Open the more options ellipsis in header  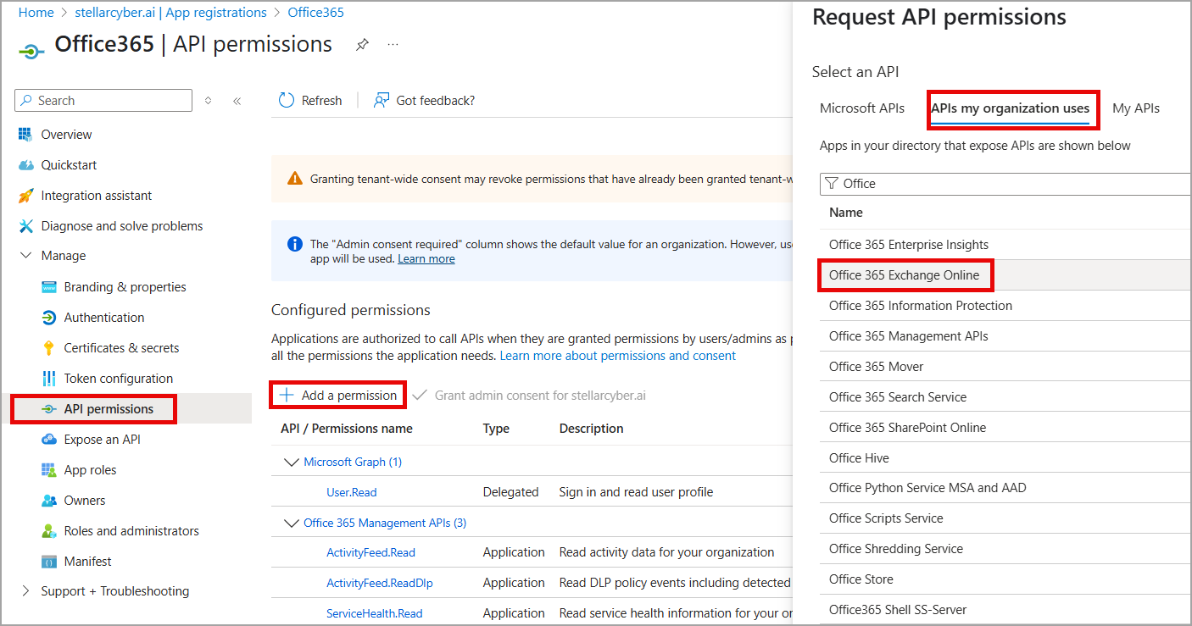click(x=393, y=45)
